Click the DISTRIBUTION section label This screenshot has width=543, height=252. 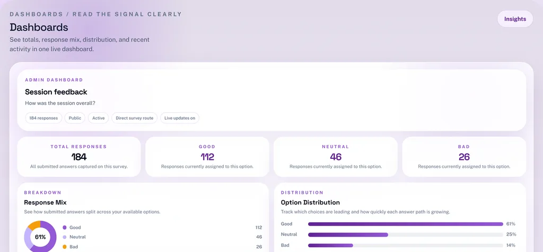(x=302, y=193)
